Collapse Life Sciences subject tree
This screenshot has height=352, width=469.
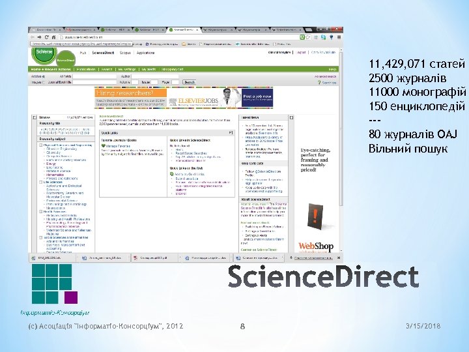[40, 182]
